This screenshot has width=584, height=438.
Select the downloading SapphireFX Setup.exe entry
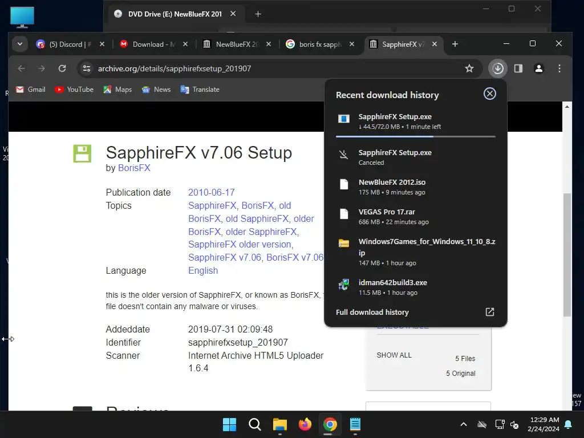[415, 121]
